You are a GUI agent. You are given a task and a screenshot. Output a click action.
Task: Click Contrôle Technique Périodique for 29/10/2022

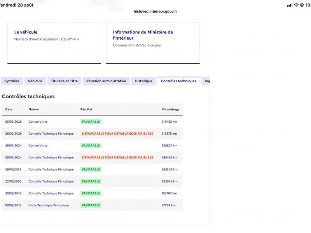pyautogui.click(x=51, y=169)
